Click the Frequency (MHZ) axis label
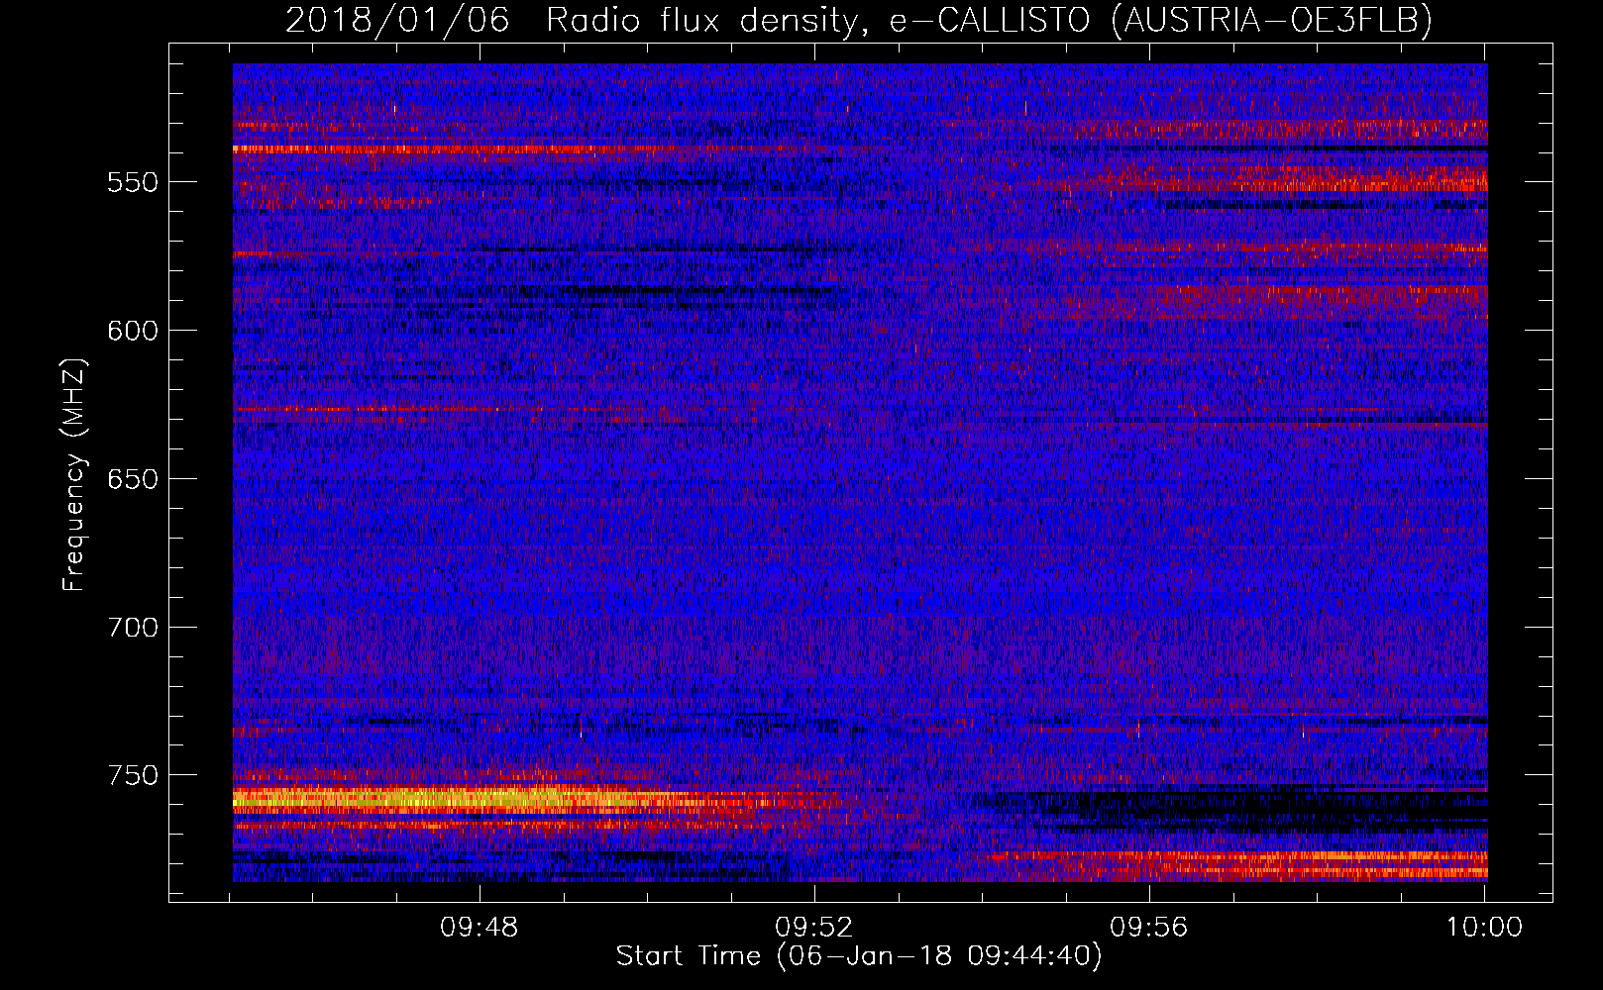 click(74, 474)
